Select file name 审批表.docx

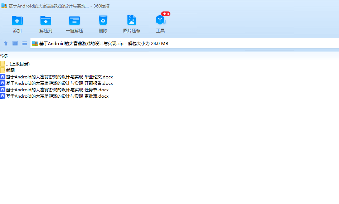(57, 96)
